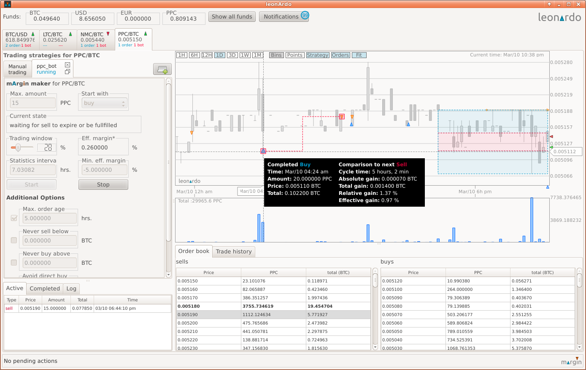Switch to the PPC/BTC market tab

[133, 39]
